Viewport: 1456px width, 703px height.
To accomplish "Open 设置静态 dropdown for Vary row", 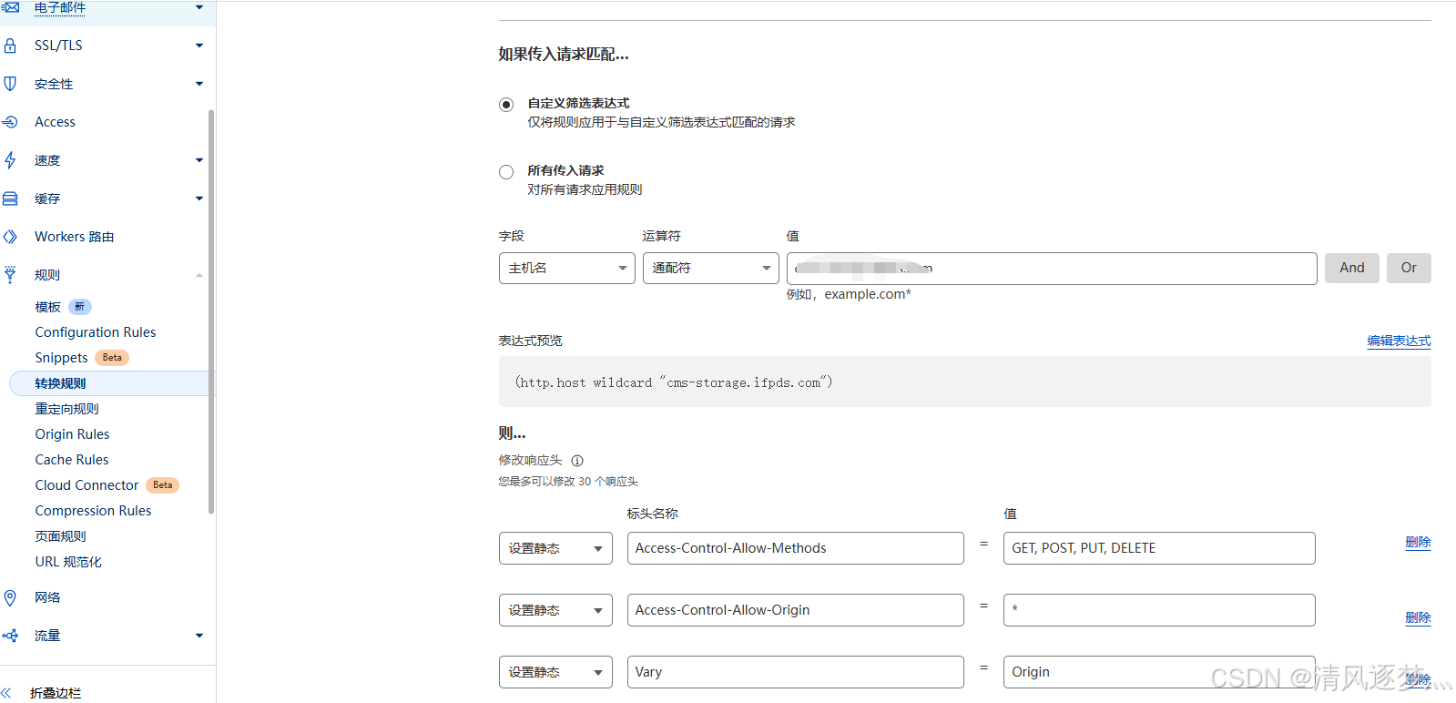I will coord(555,672).
